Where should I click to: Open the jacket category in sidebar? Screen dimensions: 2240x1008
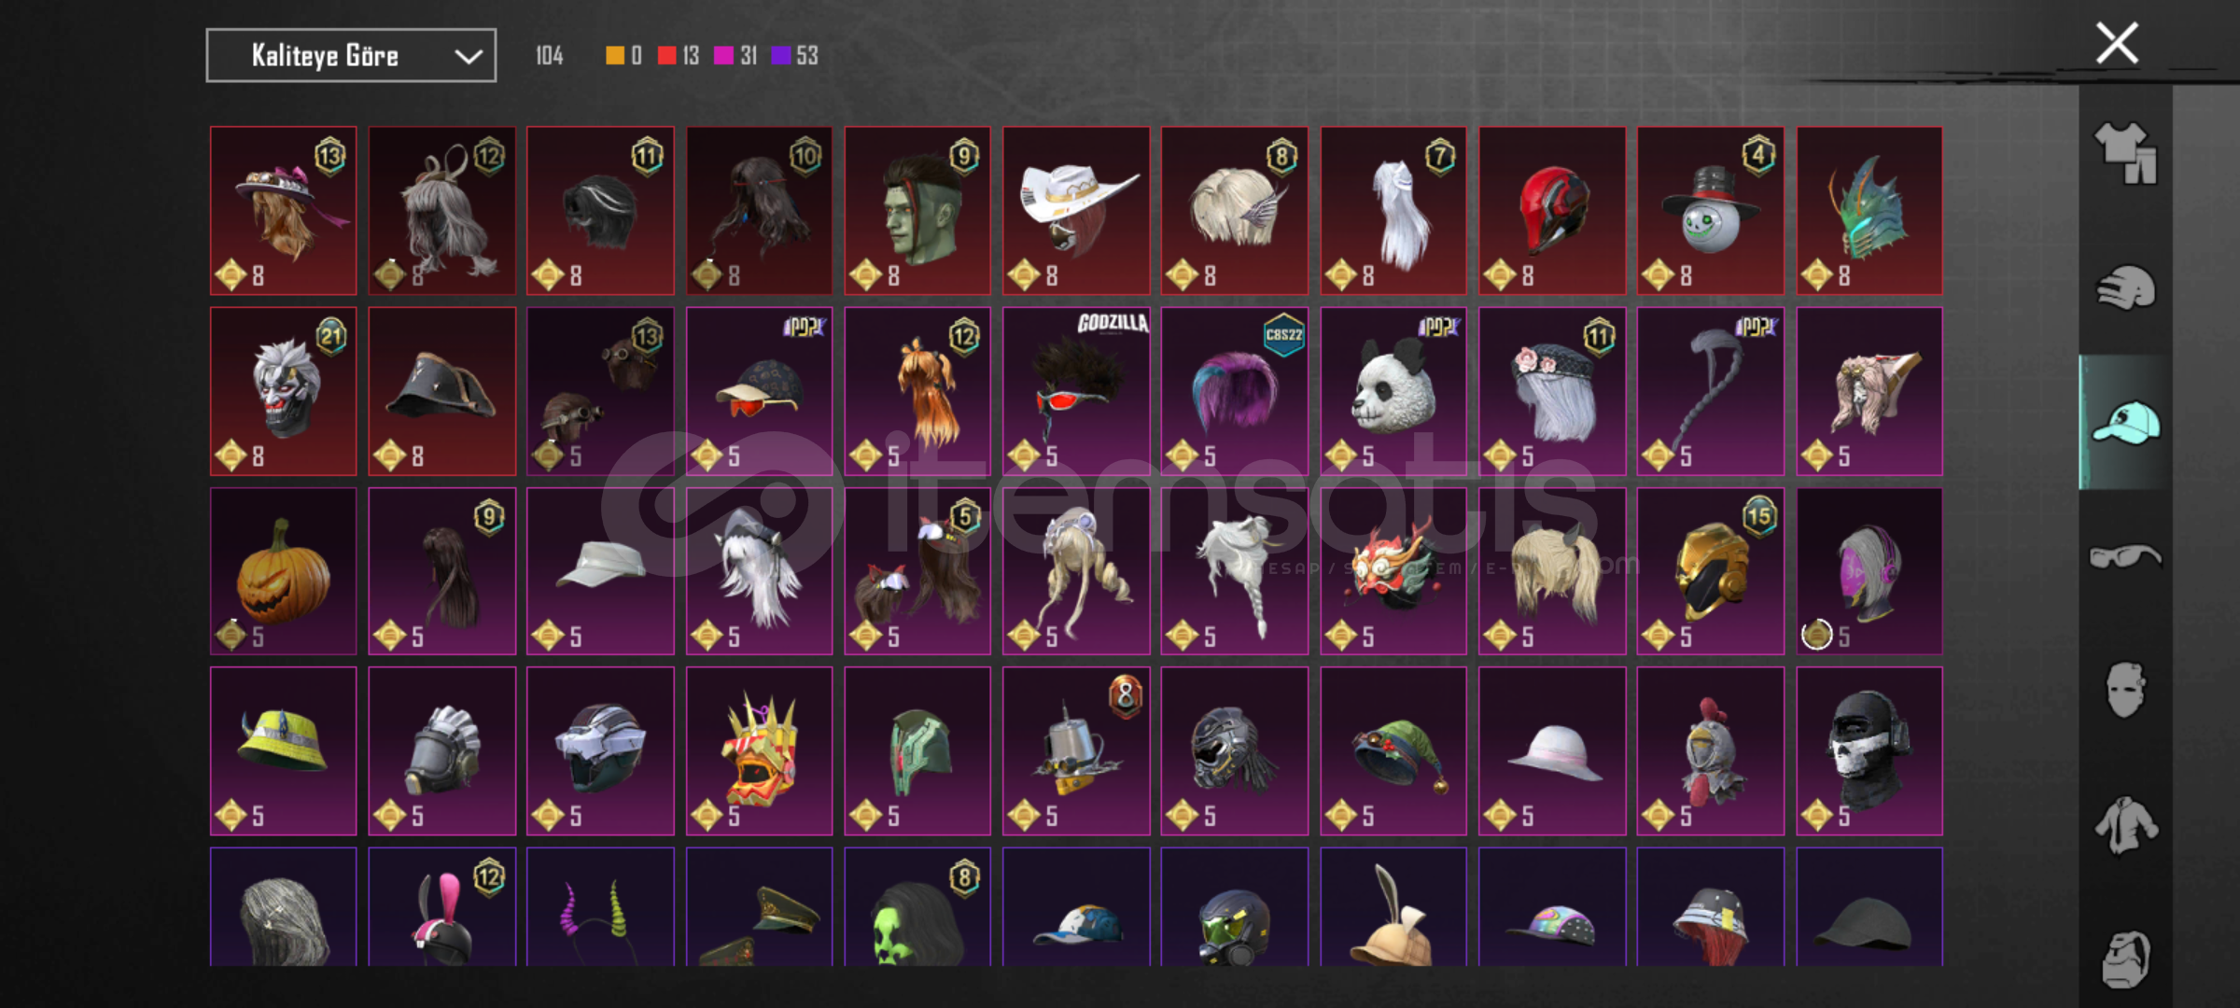pos(2125,825)
